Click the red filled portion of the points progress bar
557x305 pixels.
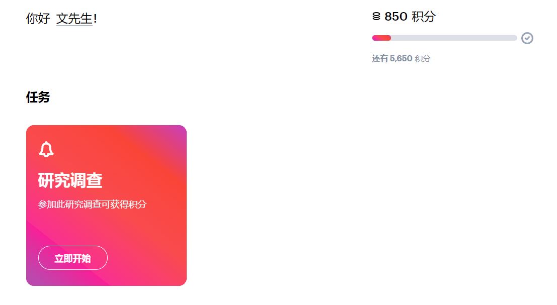tap(381, 38)
